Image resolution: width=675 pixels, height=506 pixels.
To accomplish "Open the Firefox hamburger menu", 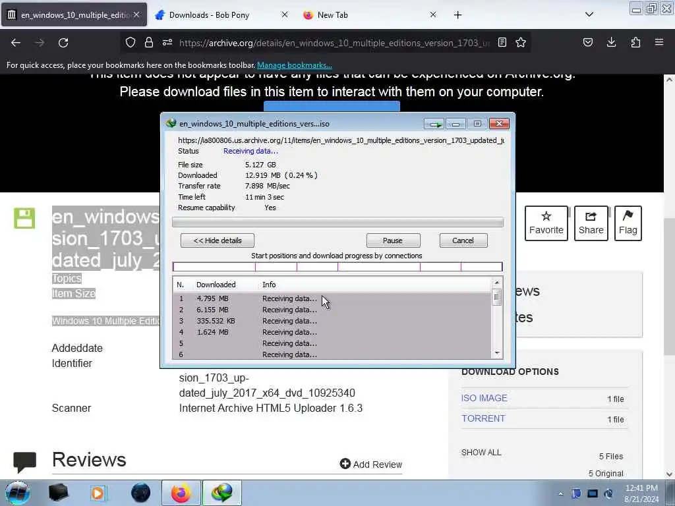I will click(659, 42).
